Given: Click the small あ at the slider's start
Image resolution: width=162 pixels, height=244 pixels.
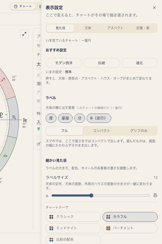Looking at the screenshot, I should (x=47, y=196).
